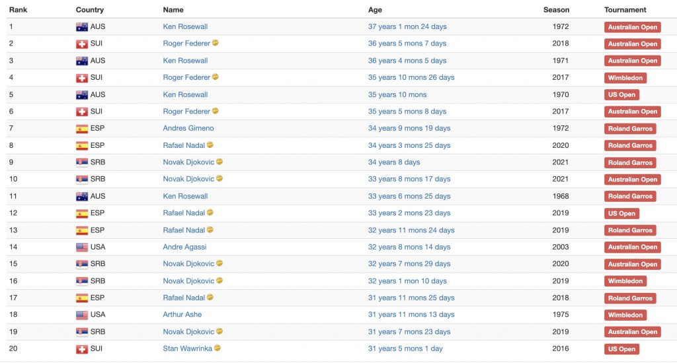
Task: Click the Tournament column header
Action: pos(625,10)
